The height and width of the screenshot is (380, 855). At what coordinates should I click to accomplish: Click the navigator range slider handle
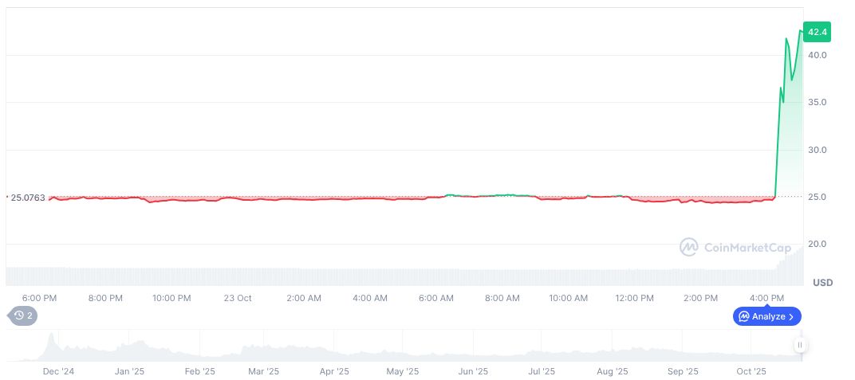click(x=799, y=345)
